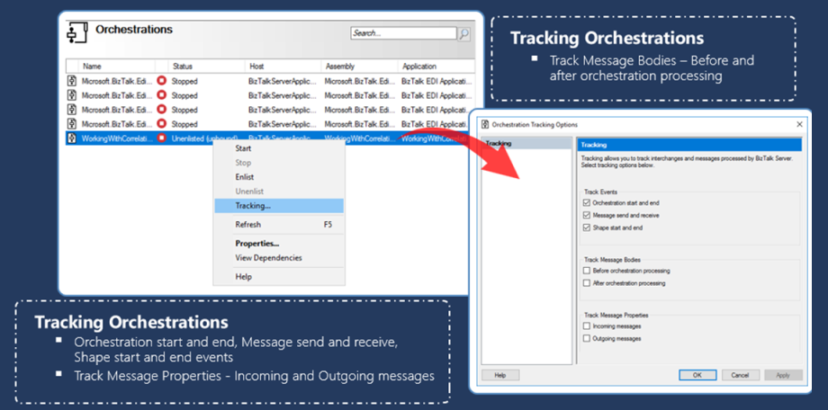Screen dimensions: 828x410
Task: Select Tracking... in the context menu
Action: point(279,206)
